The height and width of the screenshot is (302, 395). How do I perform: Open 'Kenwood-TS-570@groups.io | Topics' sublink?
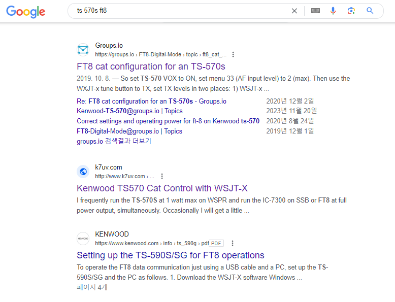(x=129, y=111)
